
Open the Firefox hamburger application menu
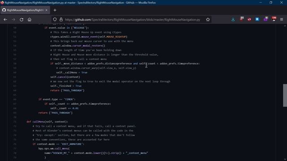point(282,19)
